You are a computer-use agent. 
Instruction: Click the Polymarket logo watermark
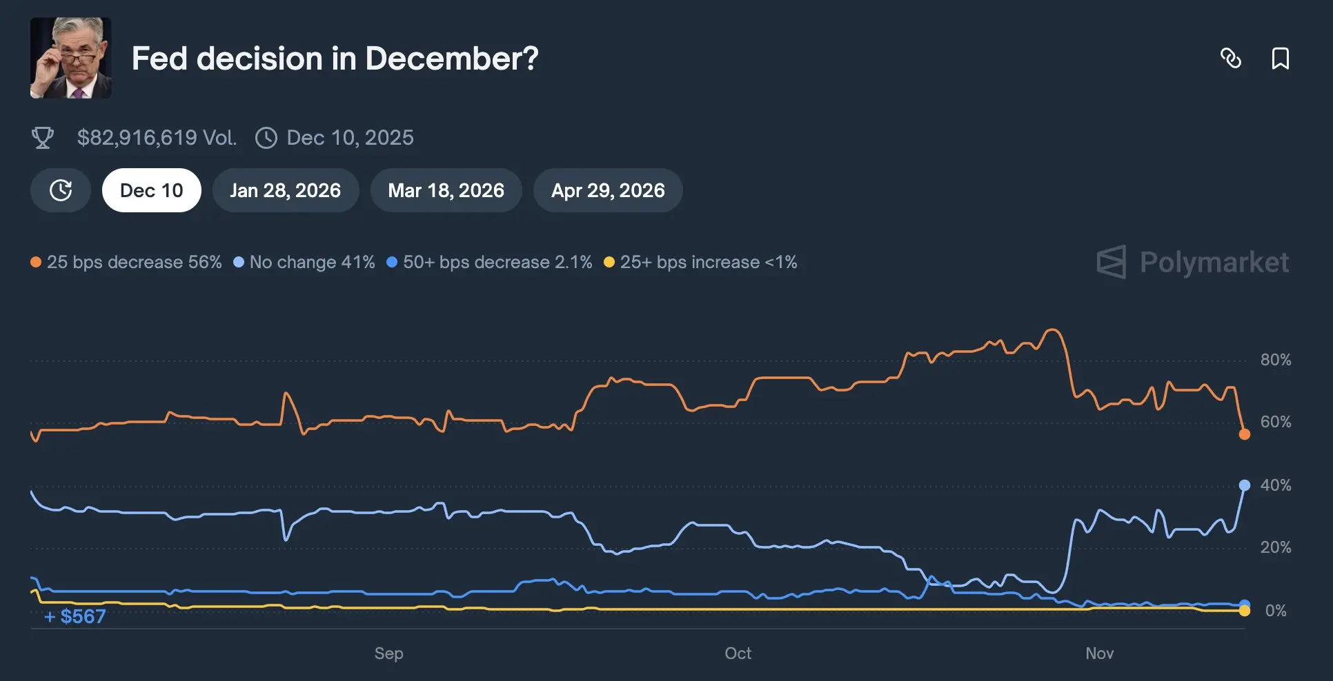click(1193, 262)
